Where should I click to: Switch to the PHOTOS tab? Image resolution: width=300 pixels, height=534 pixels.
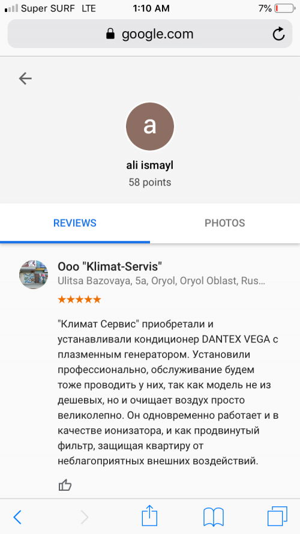(x=225, y=223)
